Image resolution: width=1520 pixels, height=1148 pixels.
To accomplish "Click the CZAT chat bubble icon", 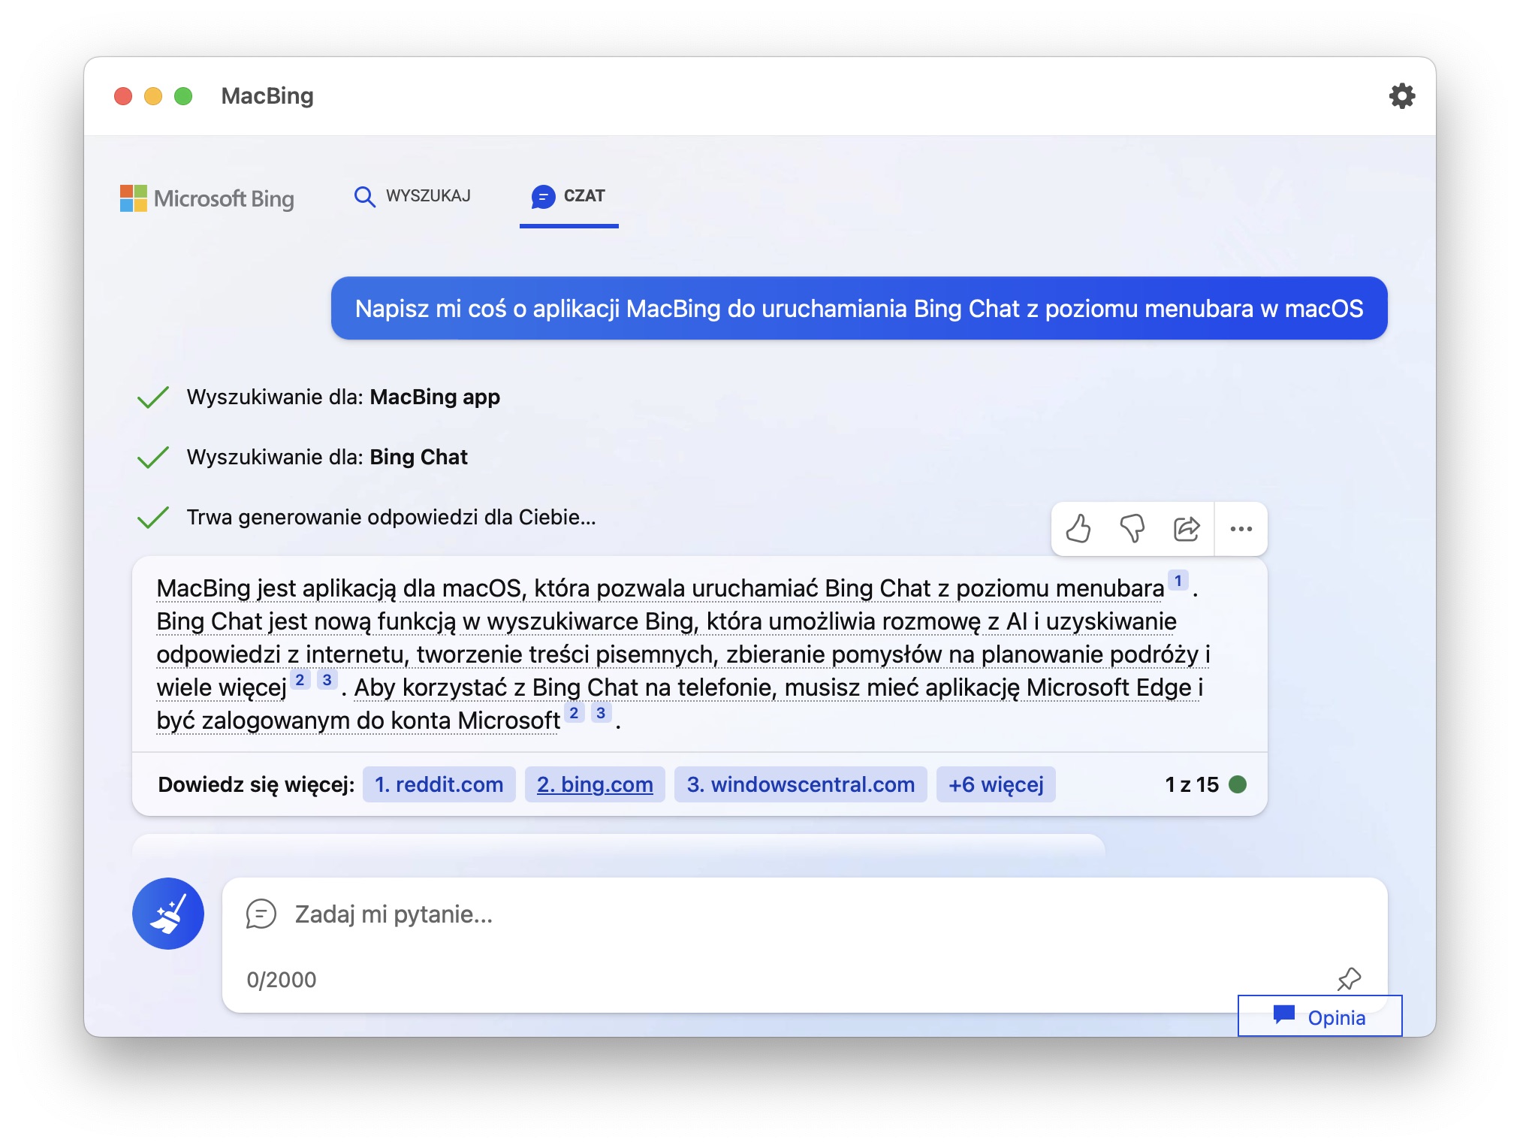I will (x=543, y=197).
